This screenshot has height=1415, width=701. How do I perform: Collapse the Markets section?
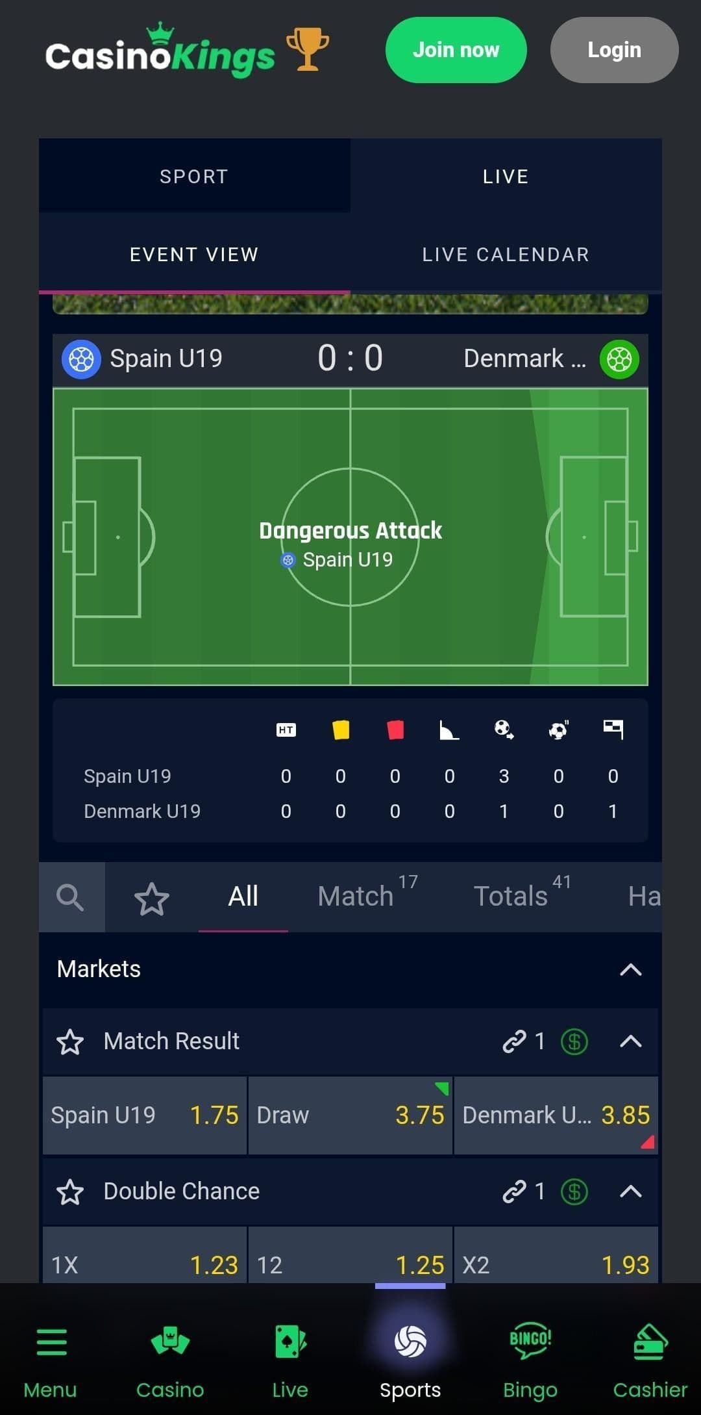pos(630,970)
